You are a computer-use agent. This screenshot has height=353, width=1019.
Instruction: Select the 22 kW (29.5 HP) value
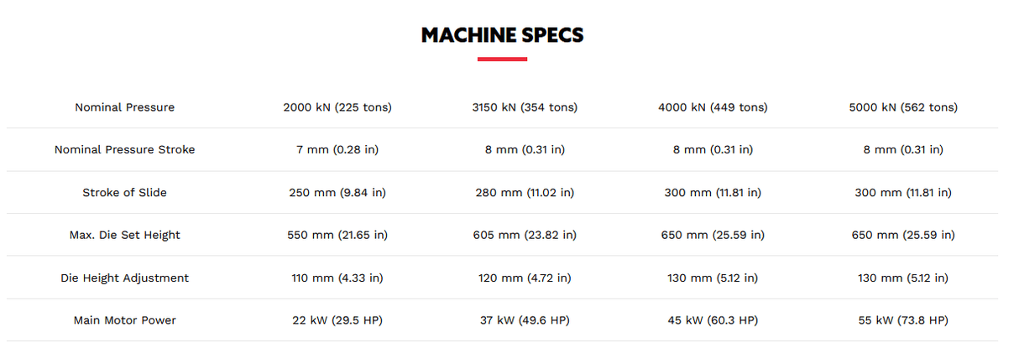(337, 320)
